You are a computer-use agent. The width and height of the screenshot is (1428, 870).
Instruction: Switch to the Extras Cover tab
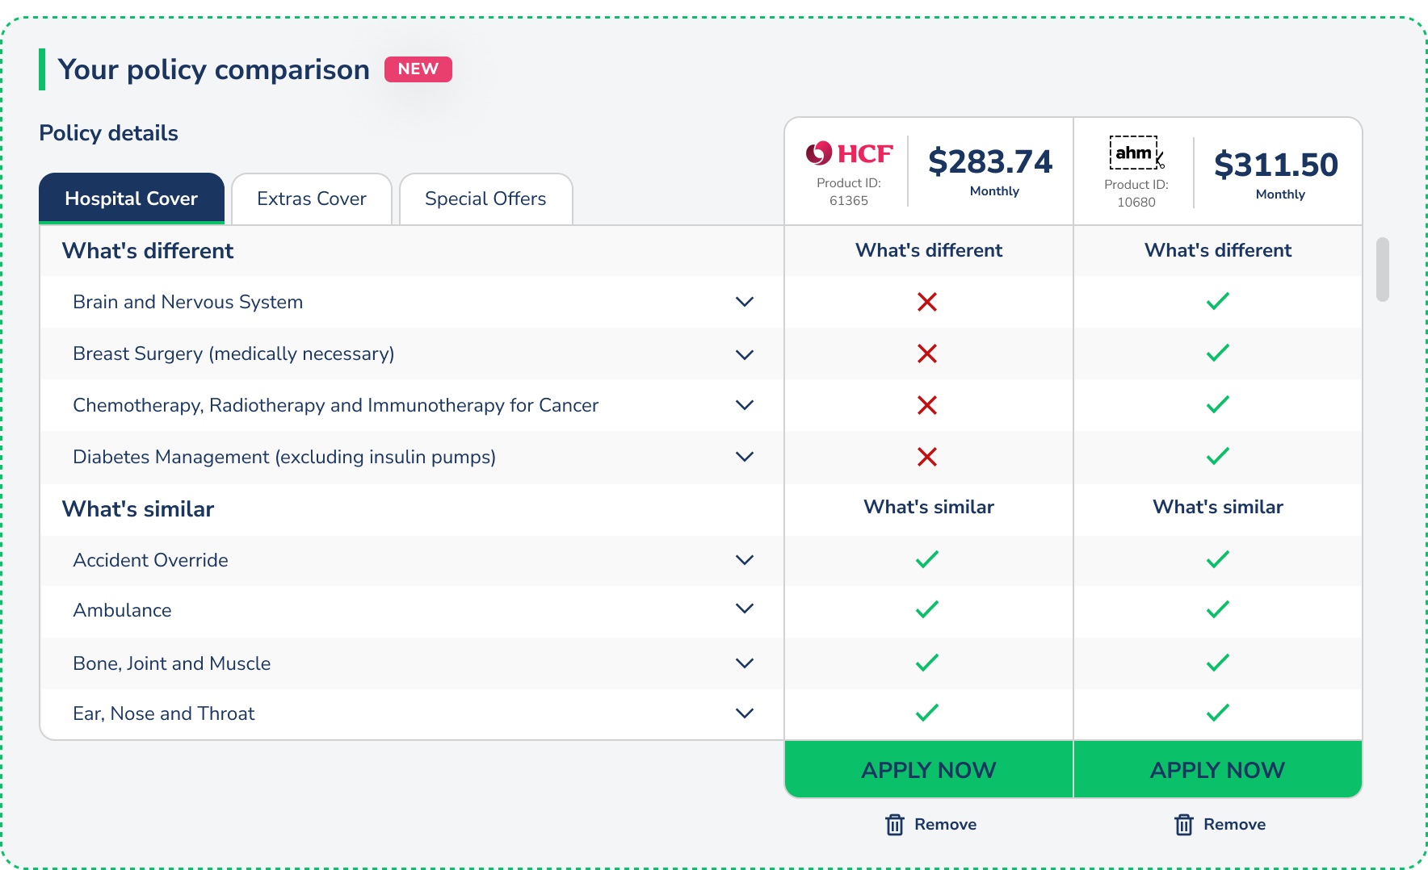click(312, 199)
